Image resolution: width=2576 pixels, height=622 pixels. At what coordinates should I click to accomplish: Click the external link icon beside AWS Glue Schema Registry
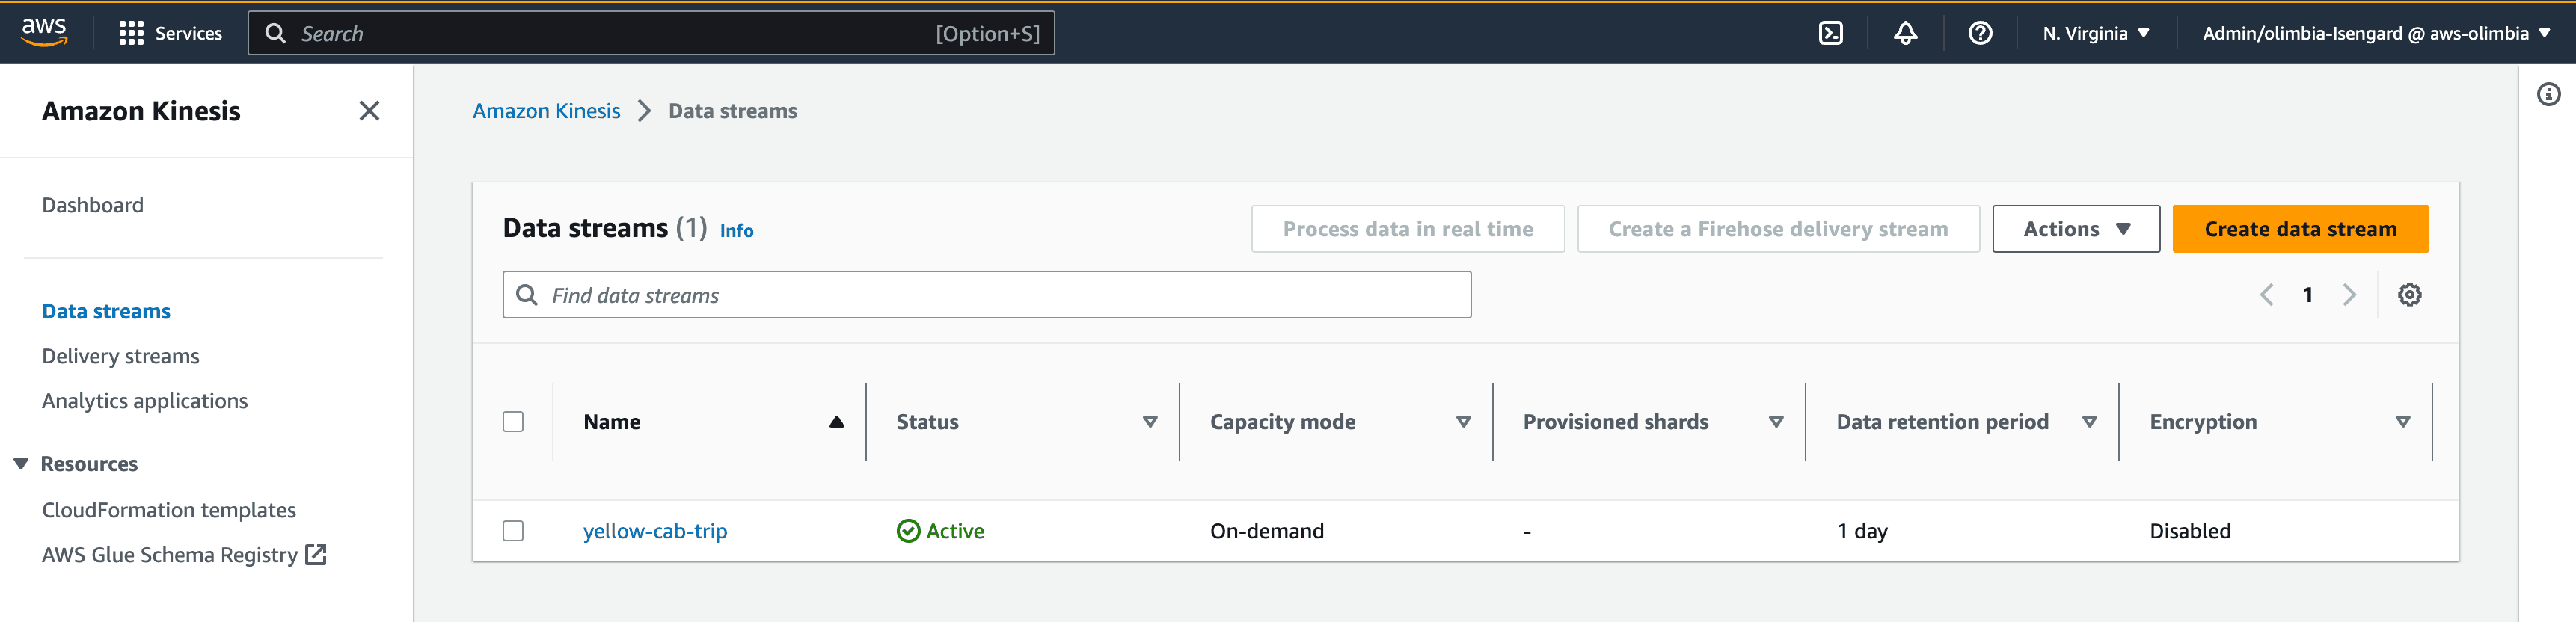[315, 554]
